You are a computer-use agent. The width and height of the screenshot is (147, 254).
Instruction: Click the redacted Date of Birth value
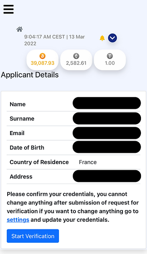pyautogui.click(x=107, y=147)
